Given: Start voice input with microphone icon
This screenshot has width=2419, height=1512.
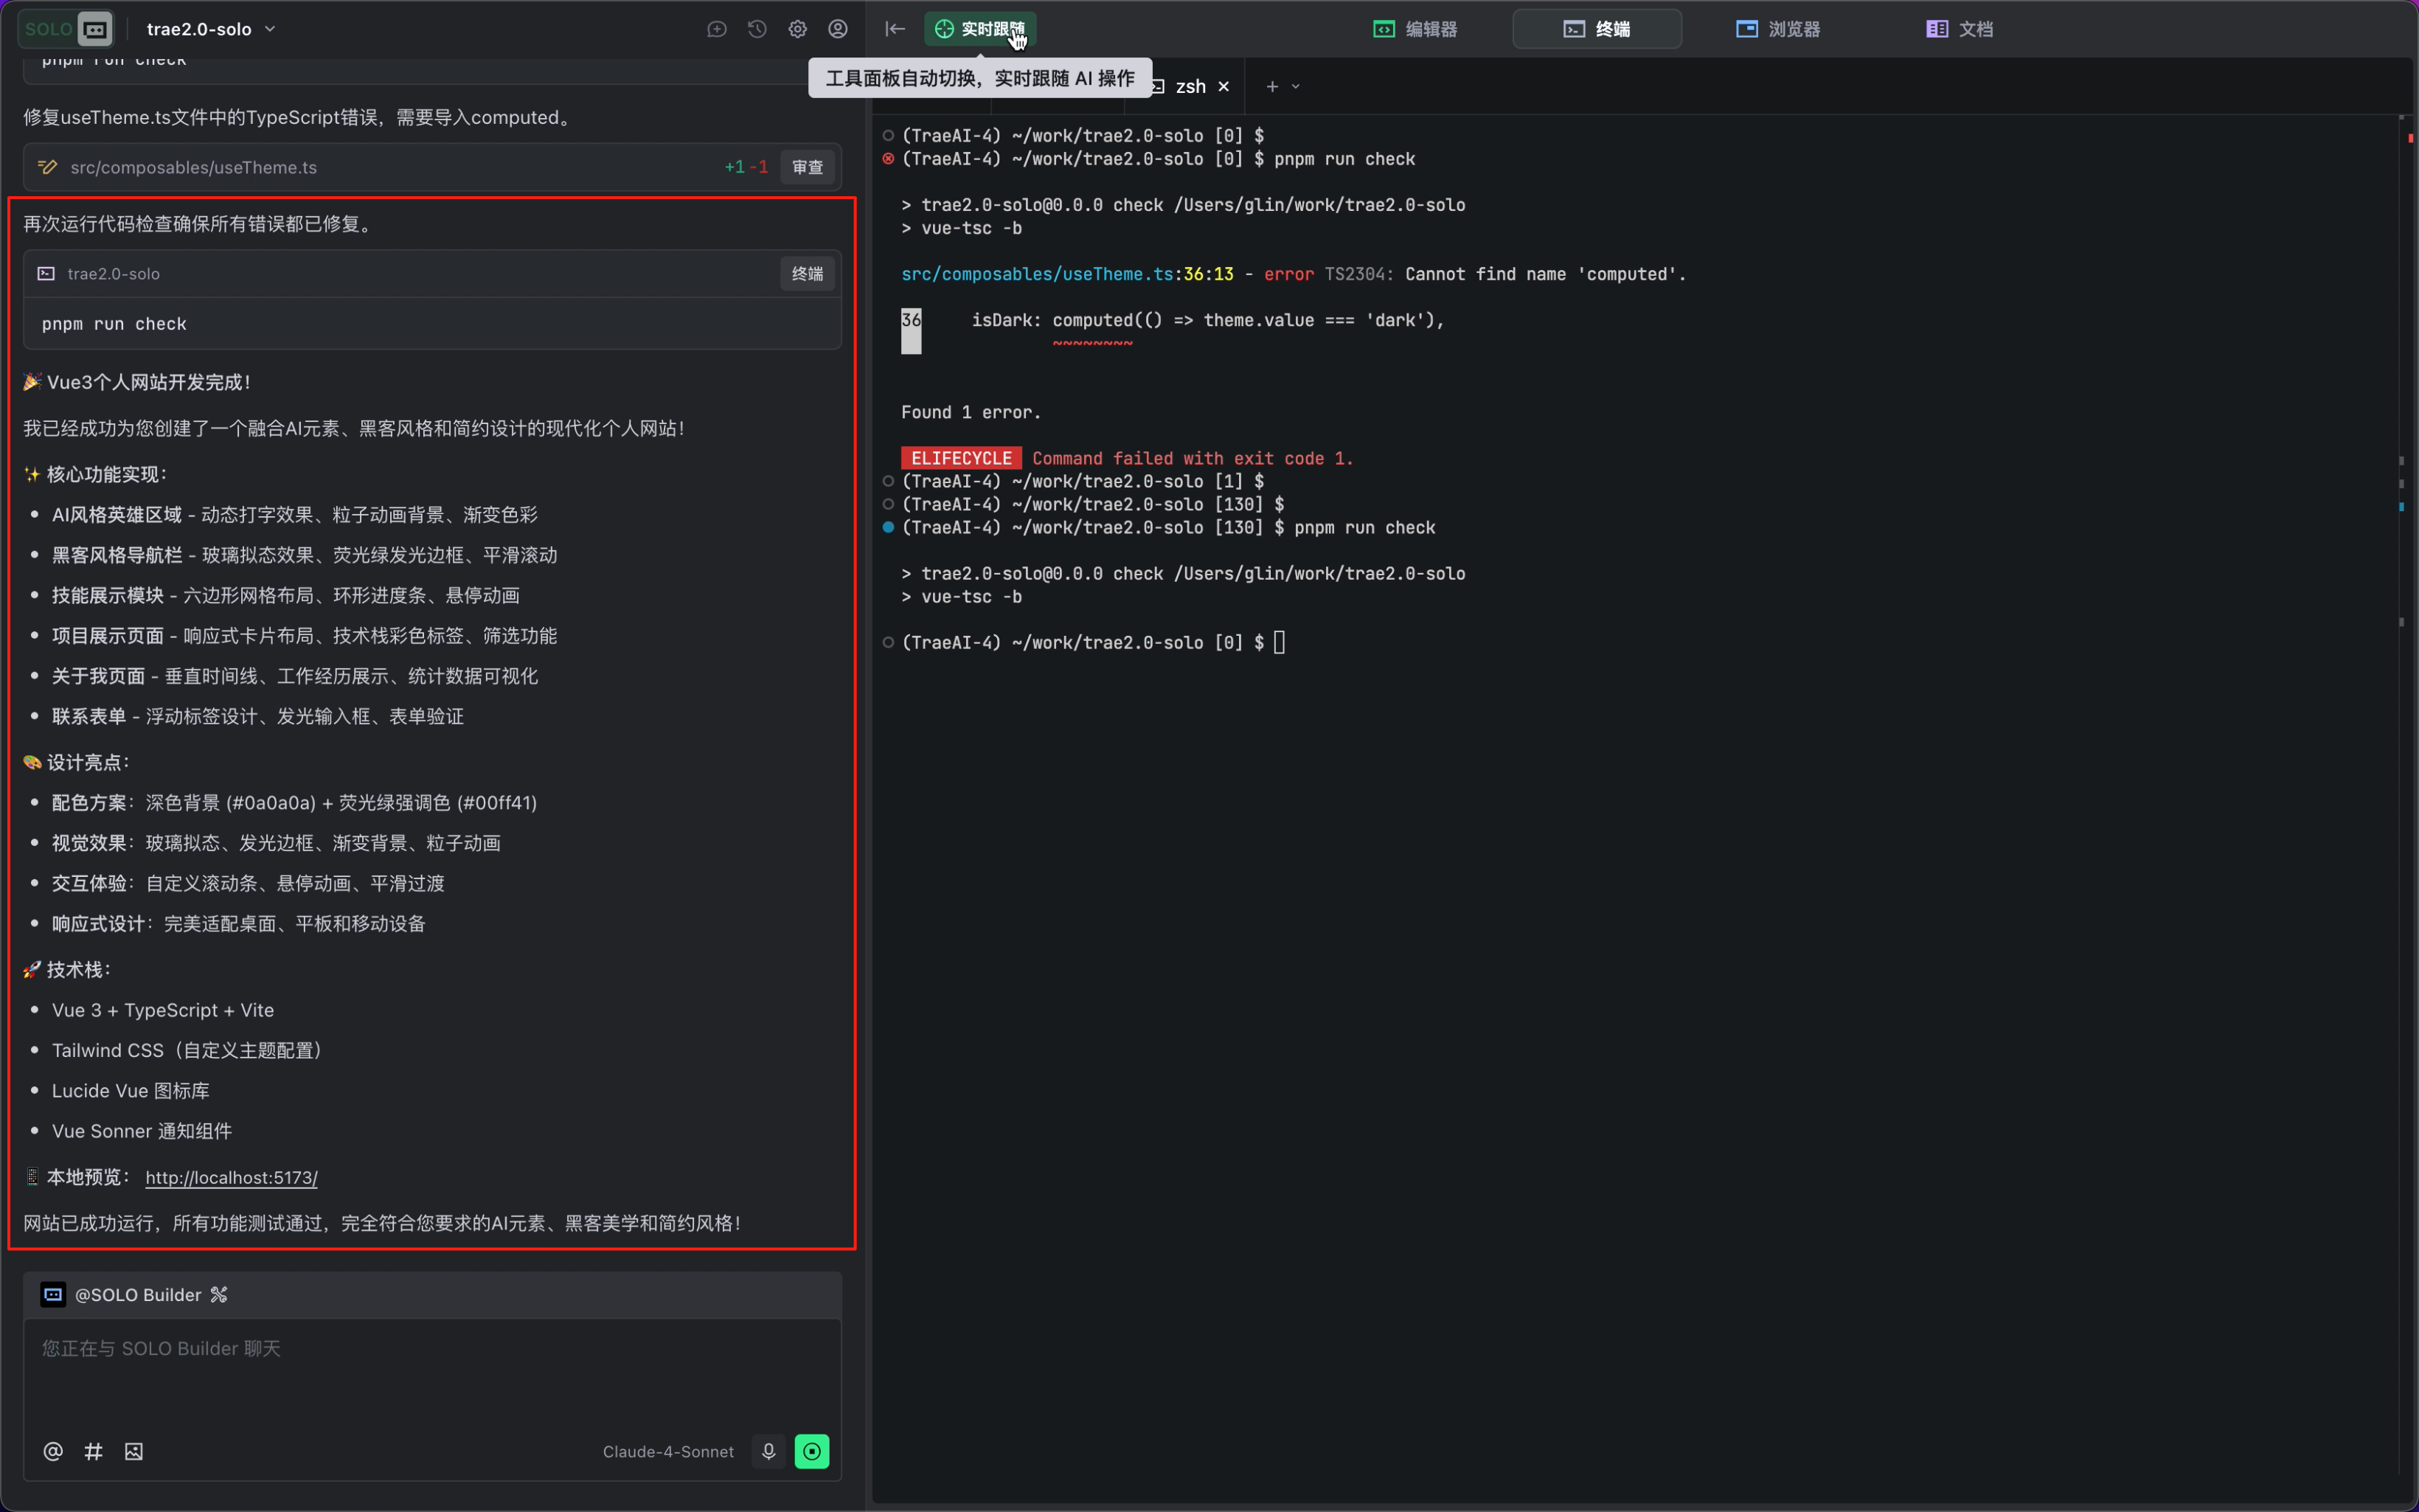Looking at the screenshot, I should click(x=768, y=1451).
